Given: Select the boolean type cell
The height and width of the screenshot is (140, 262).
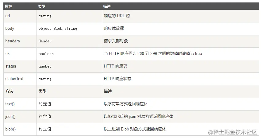Looking at the screenshot, I should coord(46,54).
